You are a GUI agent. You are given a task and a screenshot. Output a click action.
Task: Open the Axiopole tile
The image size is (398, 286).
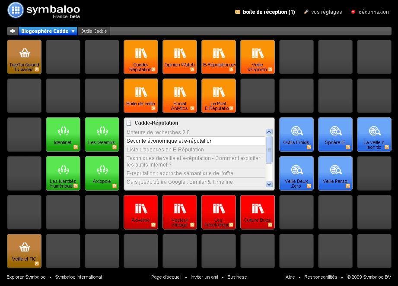pos(102,173)
